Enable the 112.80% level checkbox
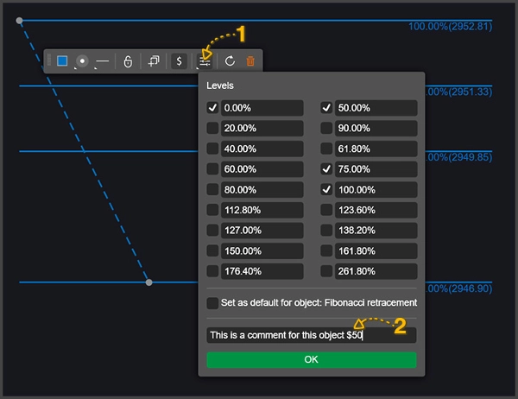Viewport: 518px width, 399px height. pos(212,210)
